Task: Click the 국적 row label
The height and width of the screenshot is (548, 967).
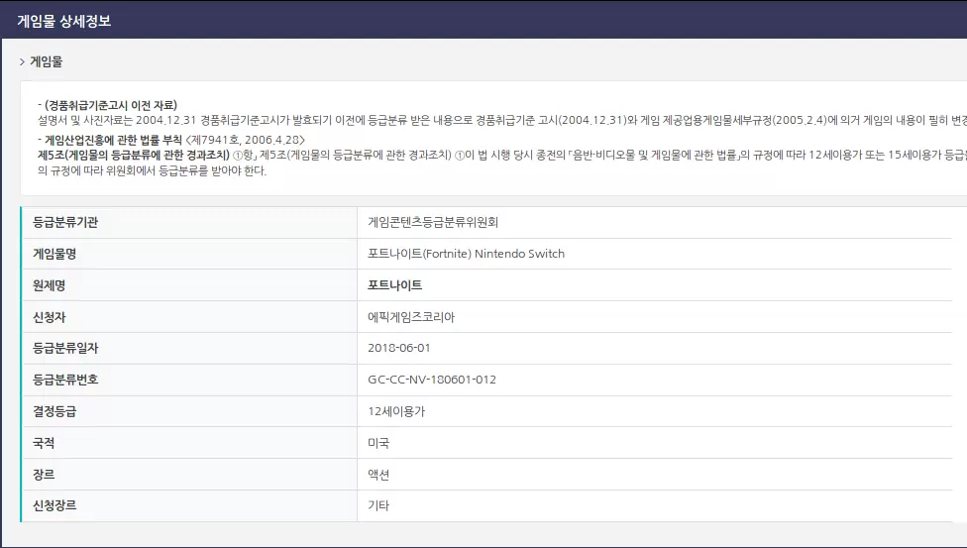Action: click(44, 443)
